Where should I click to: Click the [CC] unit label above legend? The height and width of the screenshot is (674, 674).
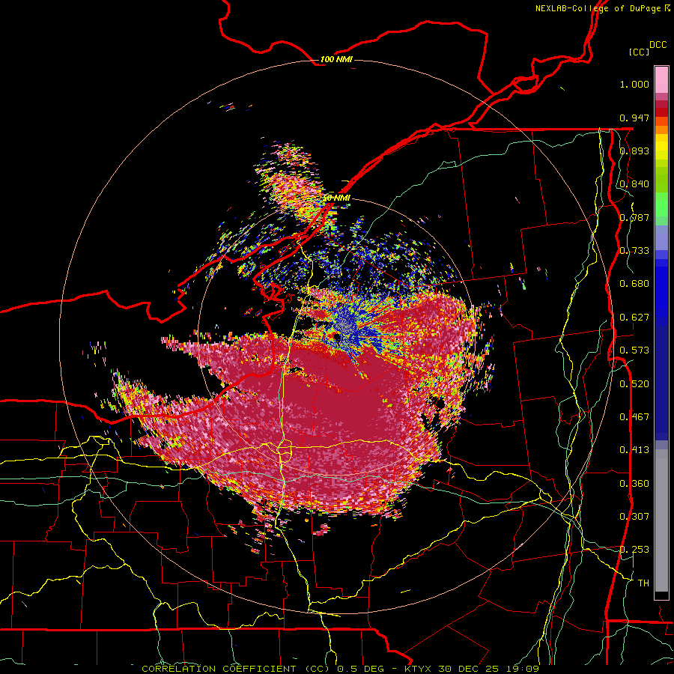[639, 52]
